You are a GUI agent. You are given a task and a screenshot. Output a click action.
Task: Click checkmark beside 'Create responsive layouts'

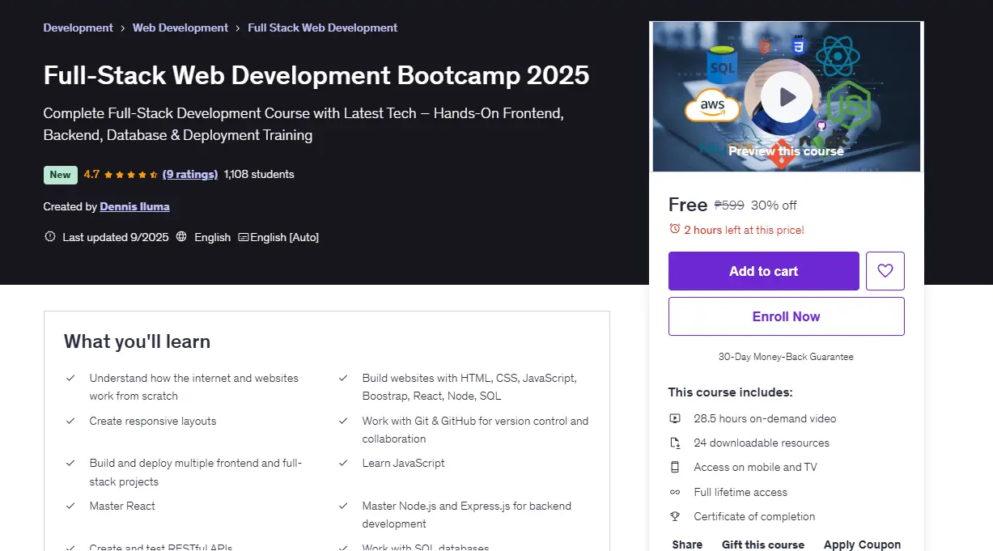coord(70,421)
